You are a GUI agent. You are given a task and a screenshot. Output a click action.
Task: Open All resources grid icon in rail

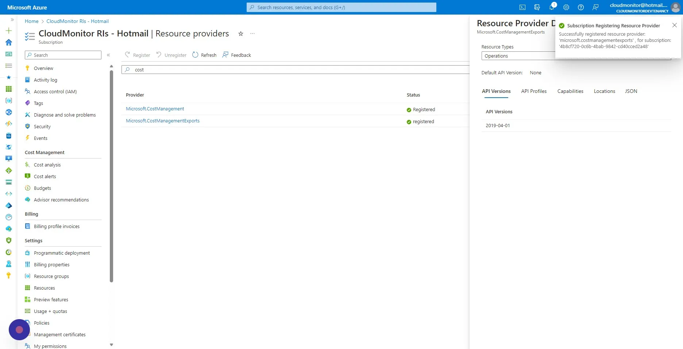click(9, 89)
